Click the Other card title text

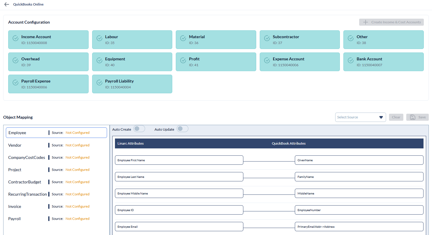[x=362, y=37]
